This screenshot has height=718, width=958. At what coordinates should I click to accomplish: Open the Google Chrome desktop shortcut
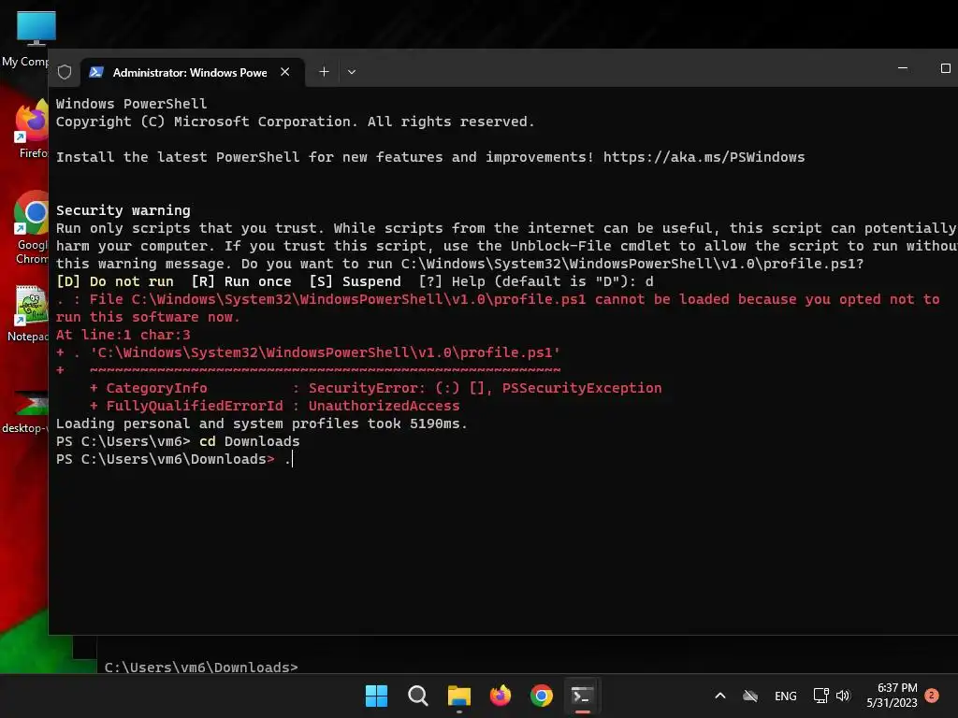[x=31, y=228]
